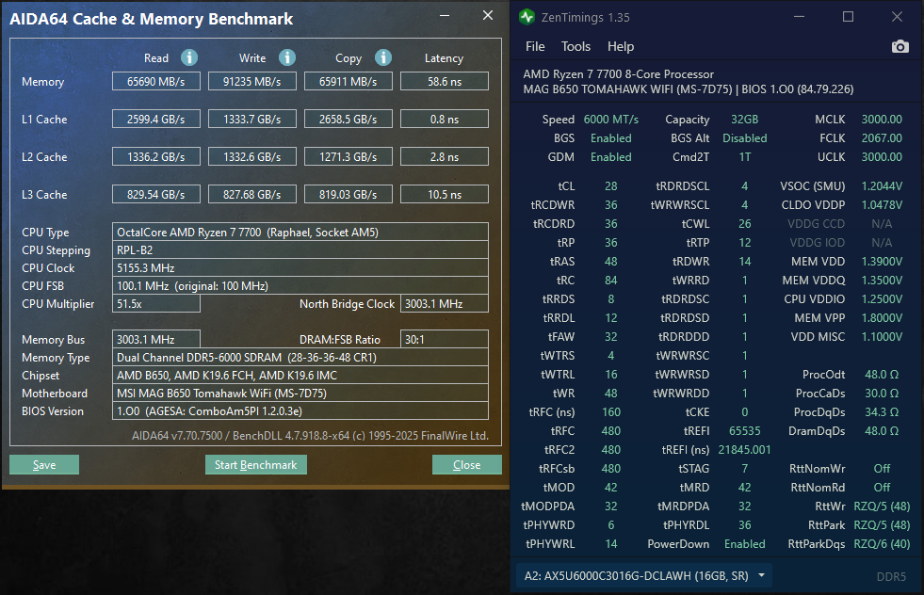Click the L3 Cache Latency value 10.5 ns
This screenshot has height=595, width=924.
(x=445, y=194)
